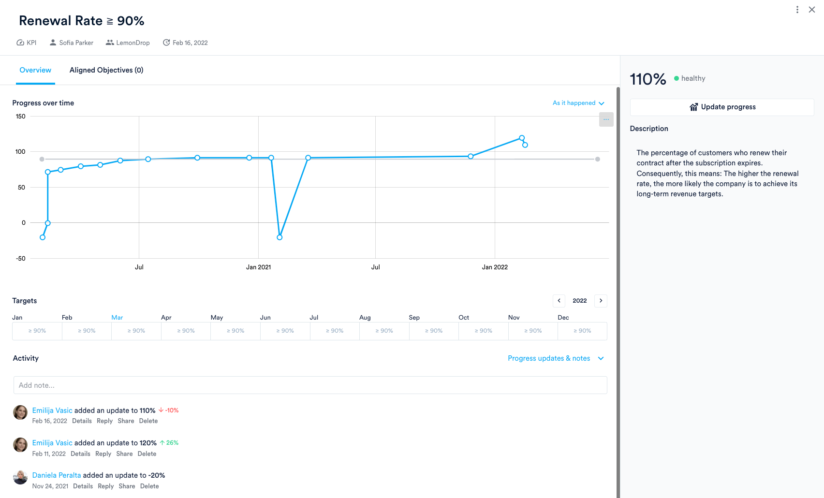This screenshot has height=498, width=824.
Task: Open the three-dot kebab menu top right
Action: [x=796, y=9]
